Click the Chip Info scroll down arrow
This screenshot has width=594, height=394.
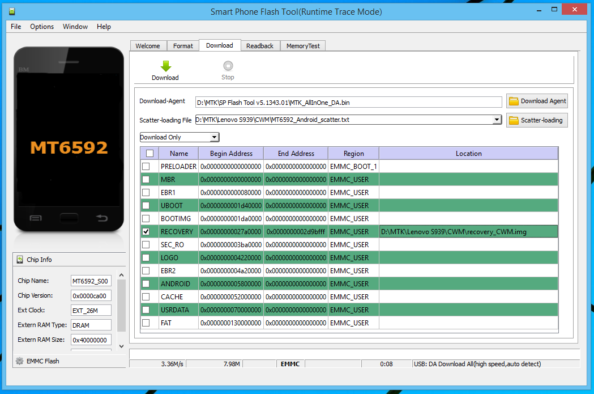pyautogui.click(x=121, y=346)
